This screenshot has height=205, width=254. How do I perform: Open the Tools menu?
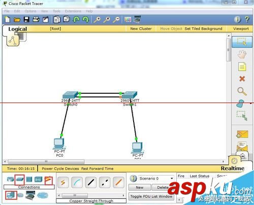(x=56, y=11)
